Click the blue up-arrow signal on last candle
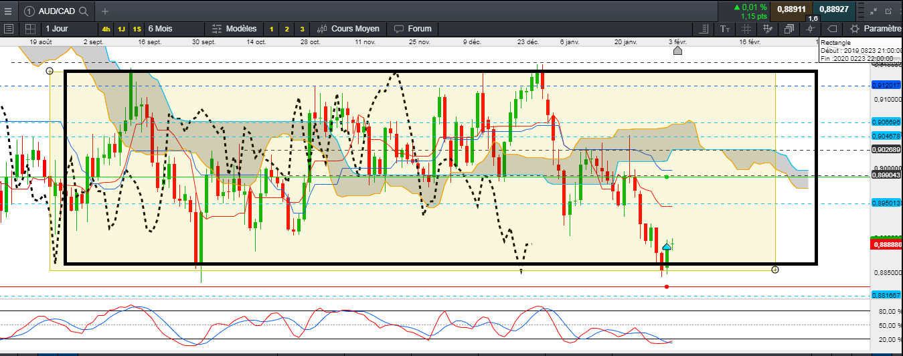Image resolution: width=903 pixels, height=356 pixels. [667, 248]
